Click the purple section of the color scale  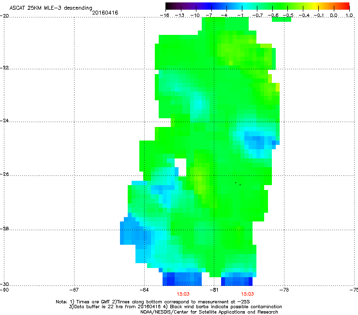pos(194,6)
